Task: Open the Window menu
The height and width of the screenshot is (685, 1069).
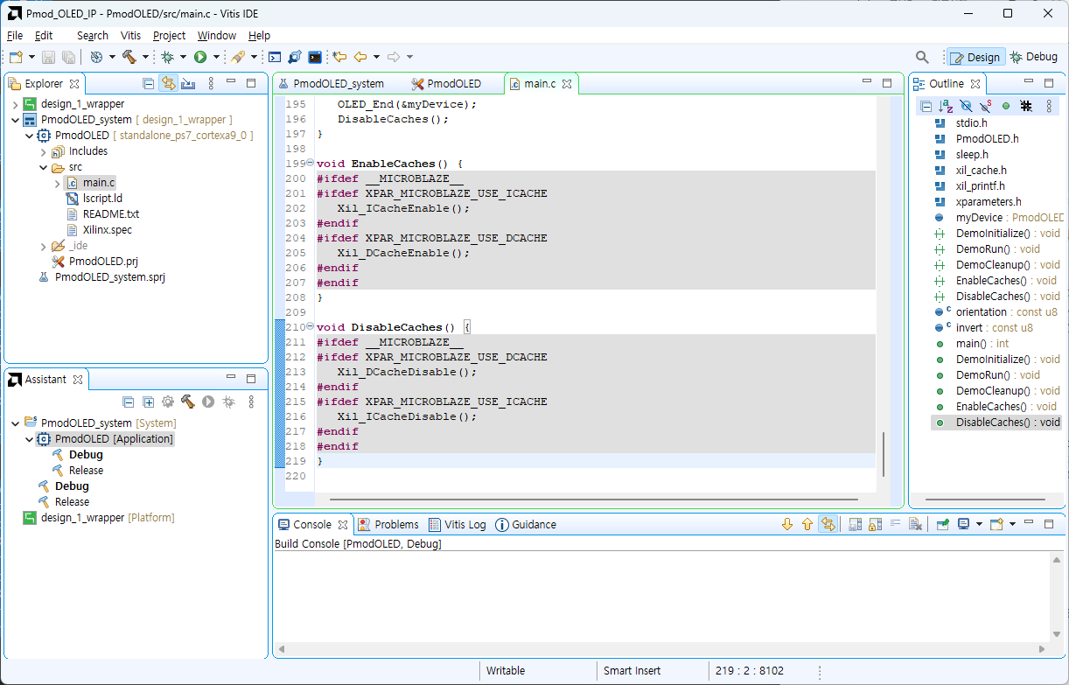Action: 216,36
